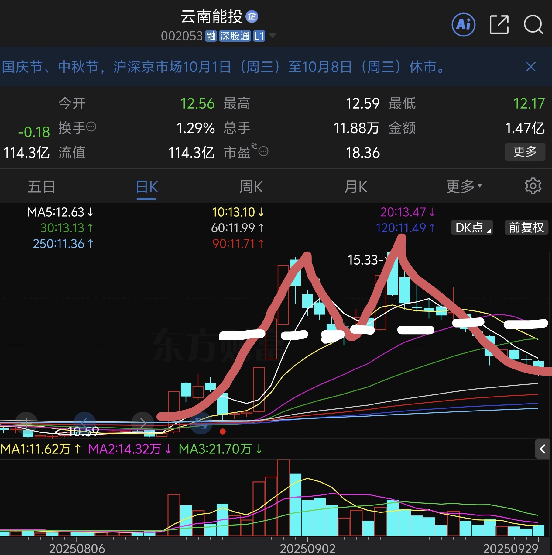Tap the 换手 value 1.29%
The height and width of the screenshot is (555, 552).
tap(196, 128)
